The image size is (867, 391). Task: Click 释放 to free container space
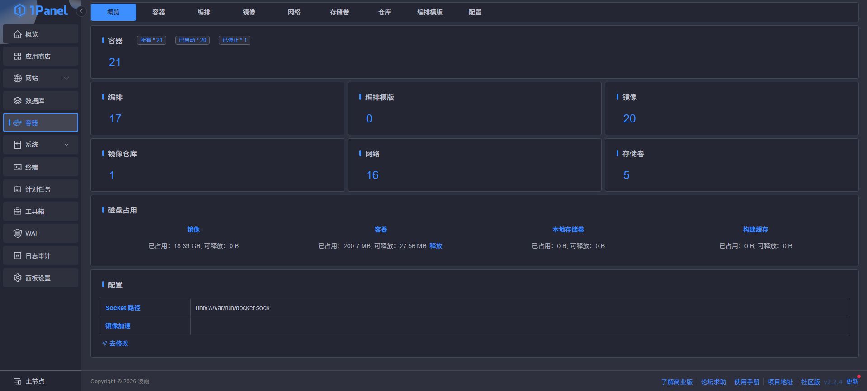436,246
